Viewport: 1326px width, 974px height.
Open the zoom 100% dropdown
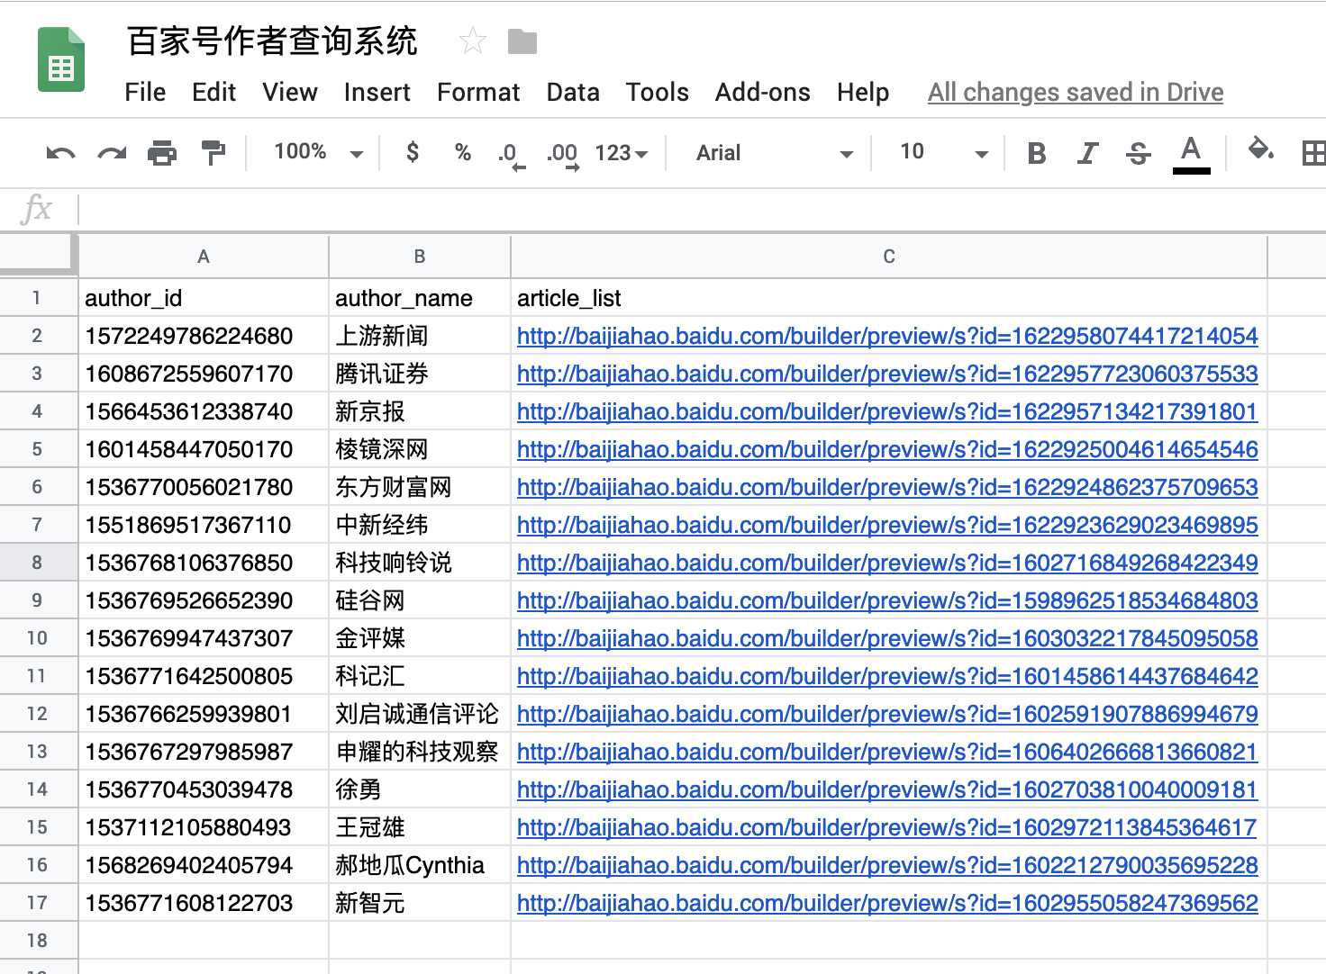(x=318, y=152)
